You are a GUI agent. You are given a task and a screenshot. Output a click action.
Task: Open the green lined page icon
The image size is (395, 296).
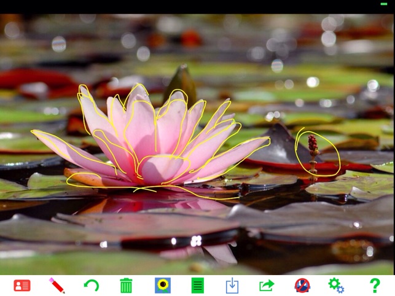click(198, 286)
